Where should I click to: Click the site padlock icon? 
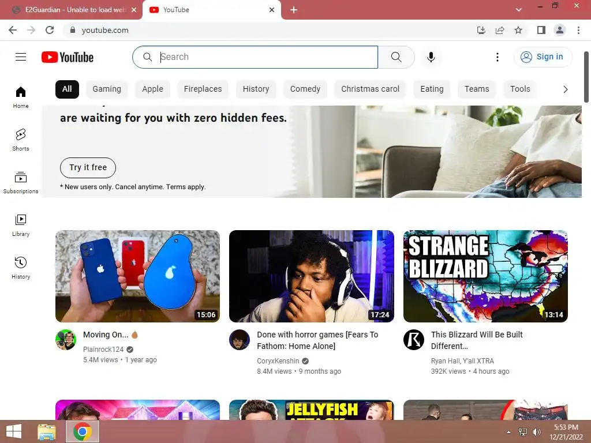coord(72,30)
